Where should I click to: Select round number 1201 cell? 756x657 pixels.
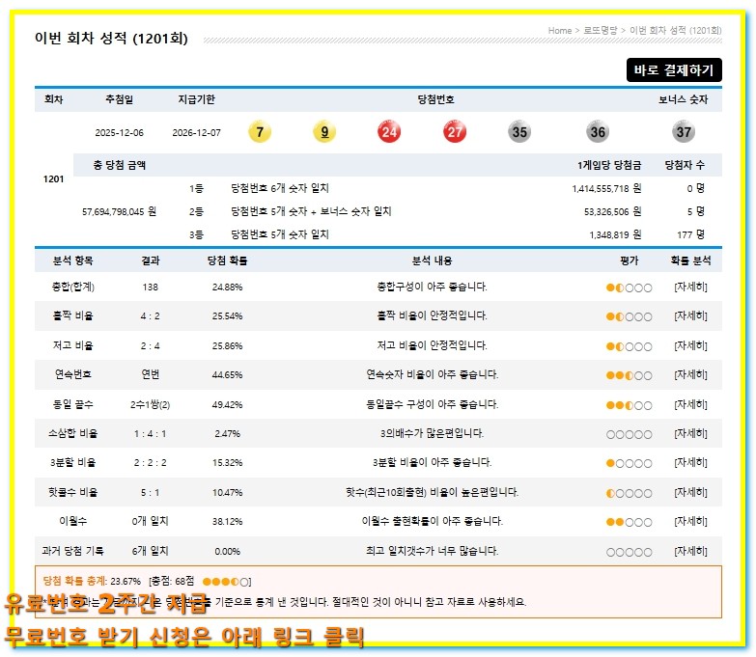(x=53, y=179)
